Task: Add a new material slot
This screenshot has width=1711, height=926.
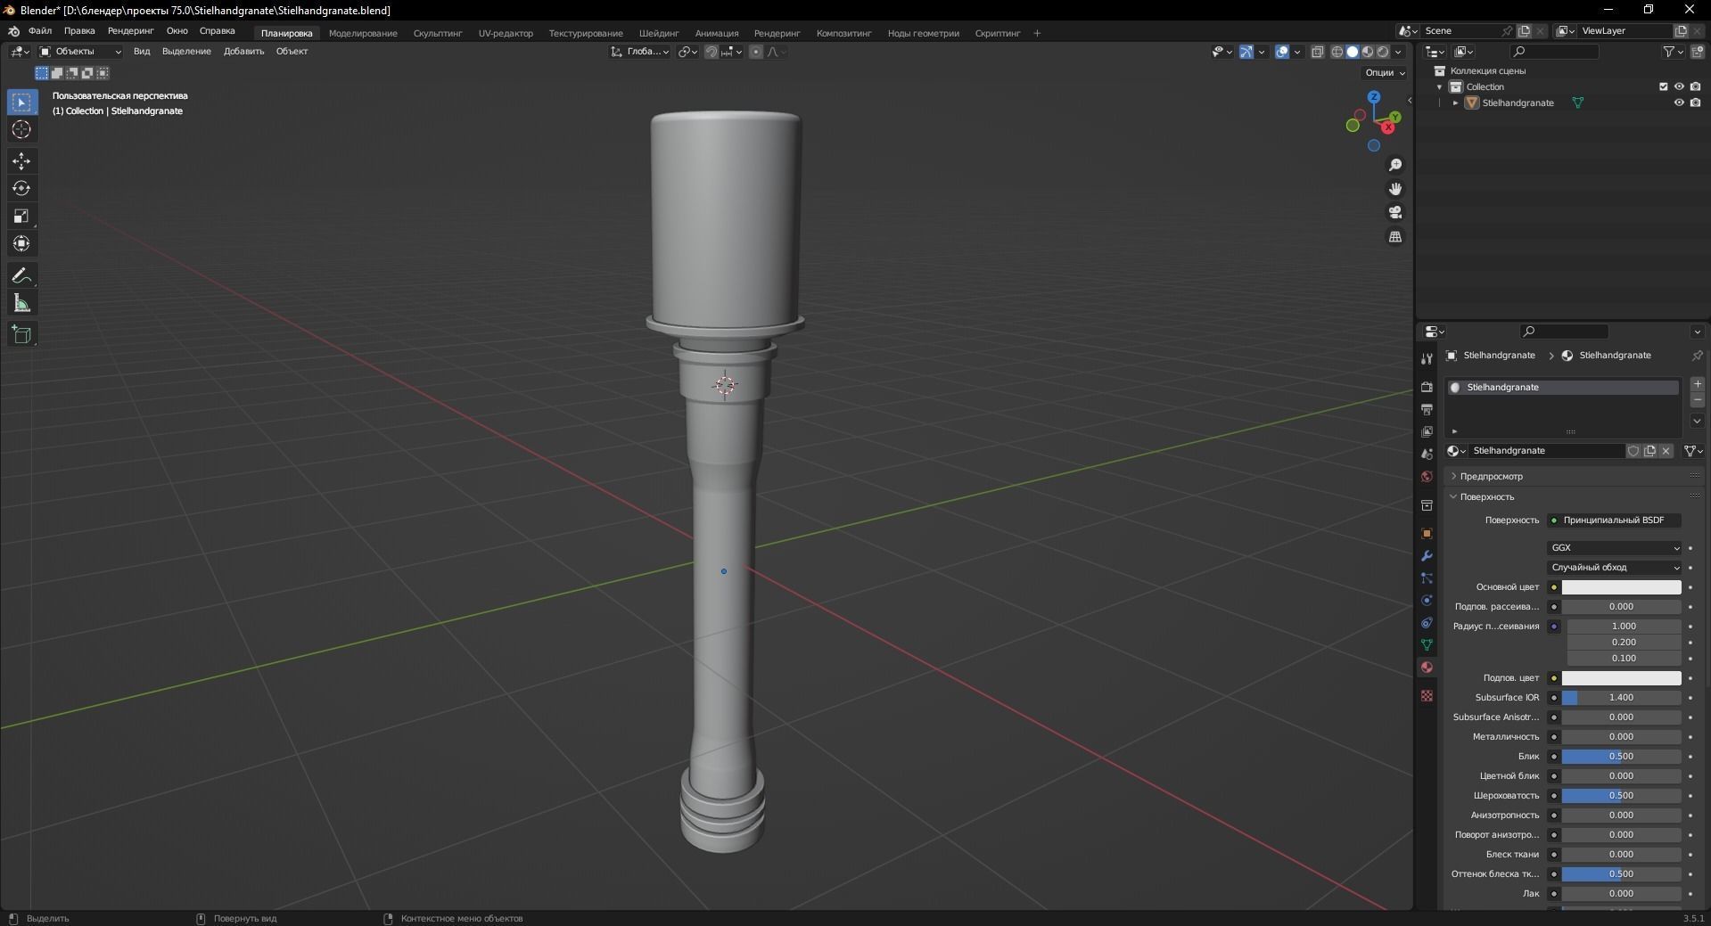Action: [1697, 384]
